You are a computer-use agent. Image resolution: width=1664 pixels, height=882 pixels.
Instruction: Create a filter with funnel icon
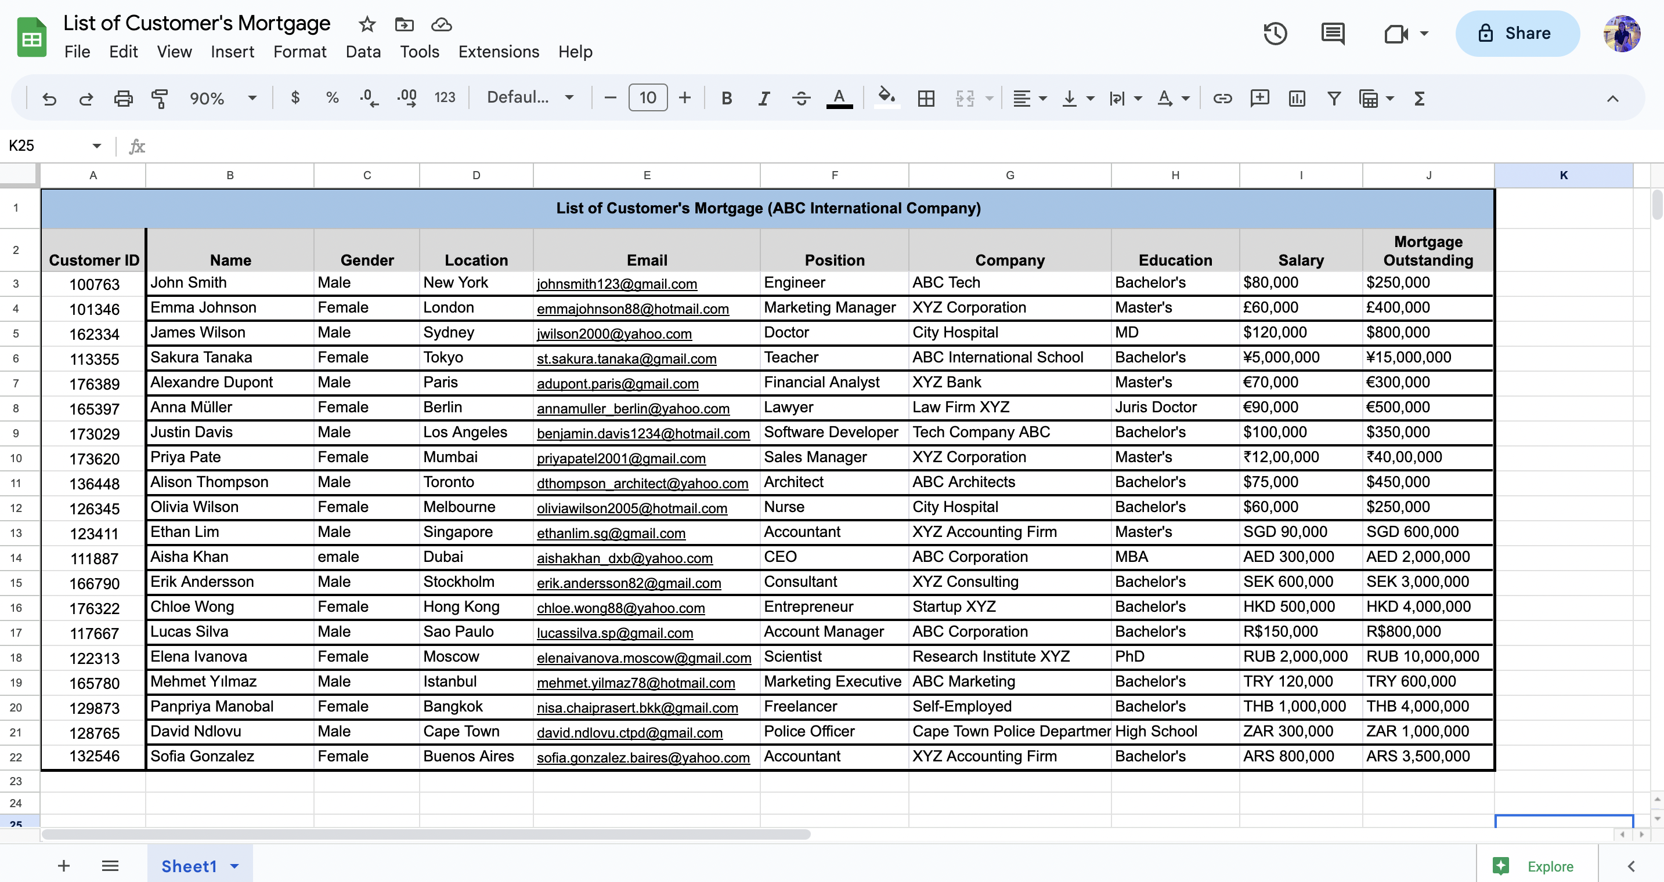point(1333,98)
